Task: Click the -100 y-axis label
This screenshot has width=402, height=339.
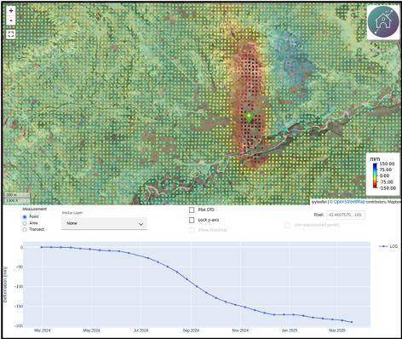Action: [x=19, y=287]
